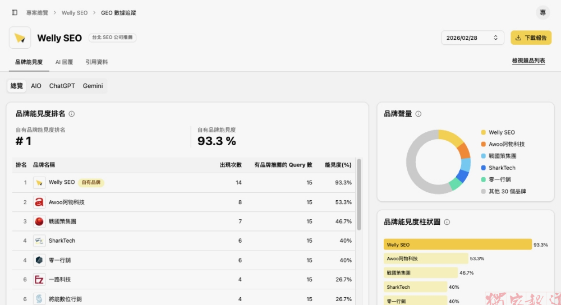This screenshot has height=305, width=561.
Task: Click the info icon next to 品牌聲量
Action: coord(419,114)
